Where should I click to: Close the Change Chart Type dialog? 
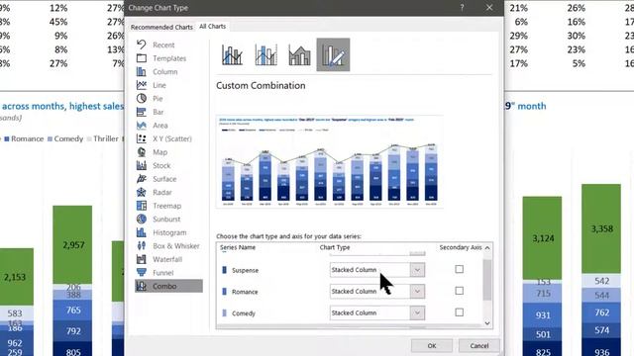489,7
